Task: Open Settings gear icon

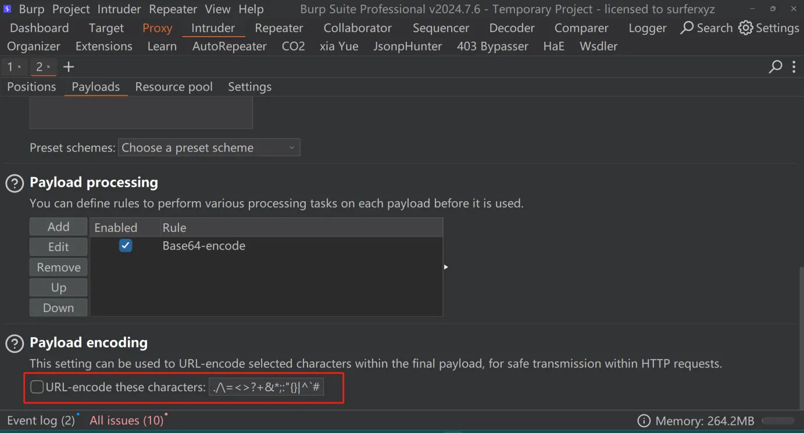Action: (x=746, y=28)
